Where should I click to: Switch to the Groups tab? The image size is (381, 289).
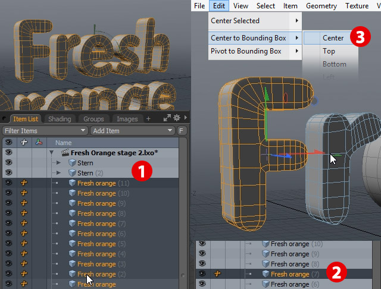(93, 119)
